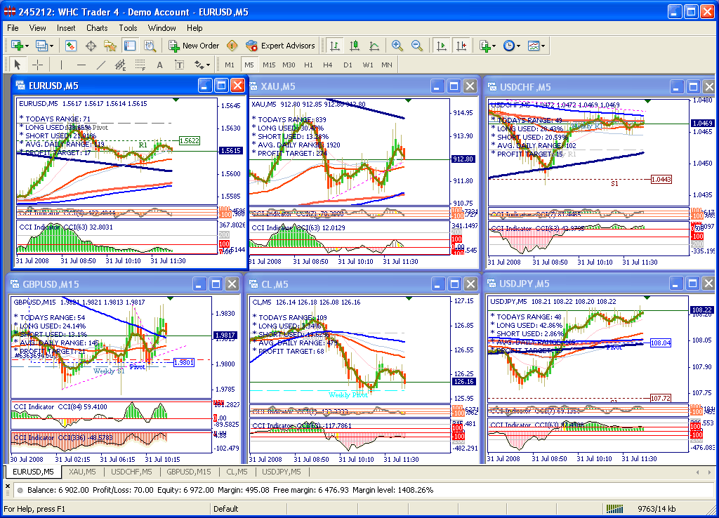The height and width of the screenshot is (518, 719).
Task: Click the EURUSD,M5 bottom tab
Action: [x=33, y=472]
